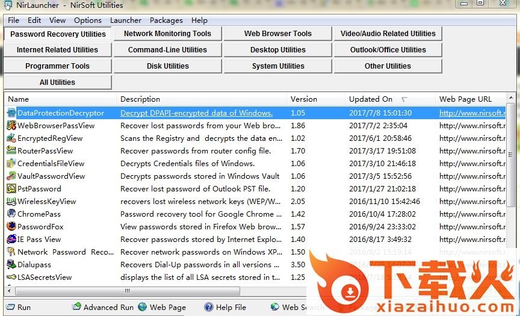The height and width of the screenshot is (316, 520).
Task: Click the Run toolbar icon
Action: coord(11,307)
